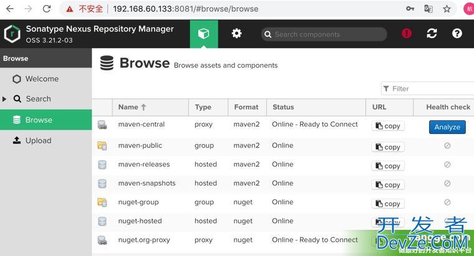Image resolution: width=474 pixels, height=256 pixels.
Task: Sort by the Status column header
Action: 316,107
